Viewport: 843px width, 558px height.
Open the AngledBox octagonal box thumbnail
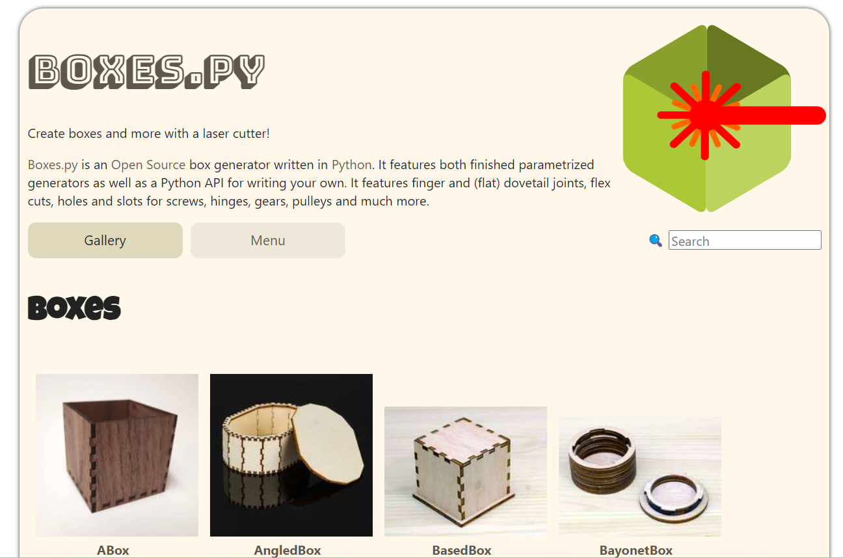click(291, 455)
